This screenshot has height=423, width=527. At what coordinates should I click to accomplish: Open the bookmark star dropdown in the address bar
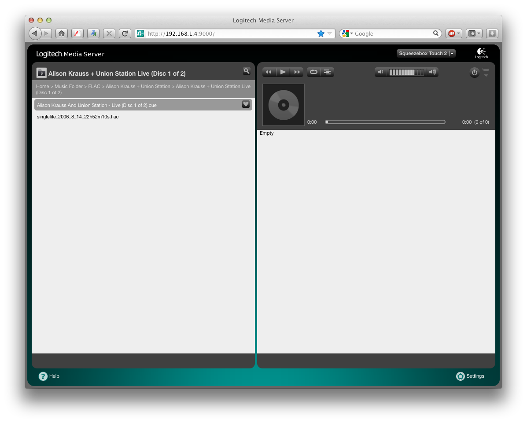[329, 33]
